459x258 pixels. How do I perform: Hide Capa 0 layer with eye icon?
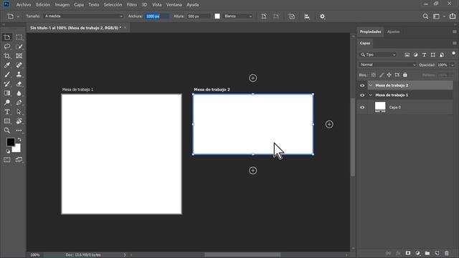[362, 107]
